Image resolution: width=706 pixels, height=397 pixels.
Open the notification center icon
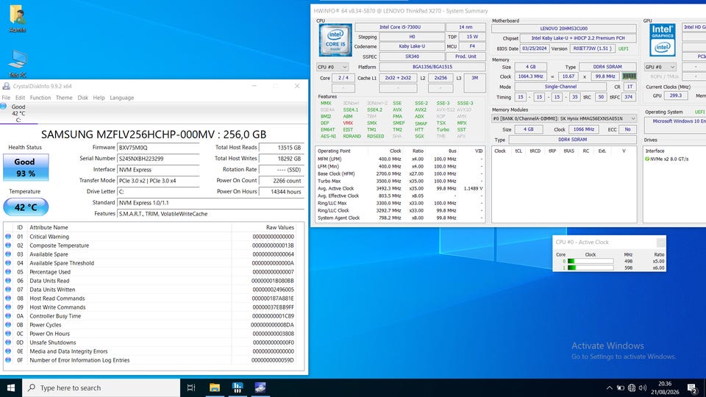point(693,387)
